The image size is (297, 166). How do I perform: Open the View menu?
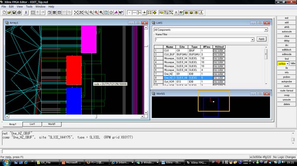click(20, 7)
